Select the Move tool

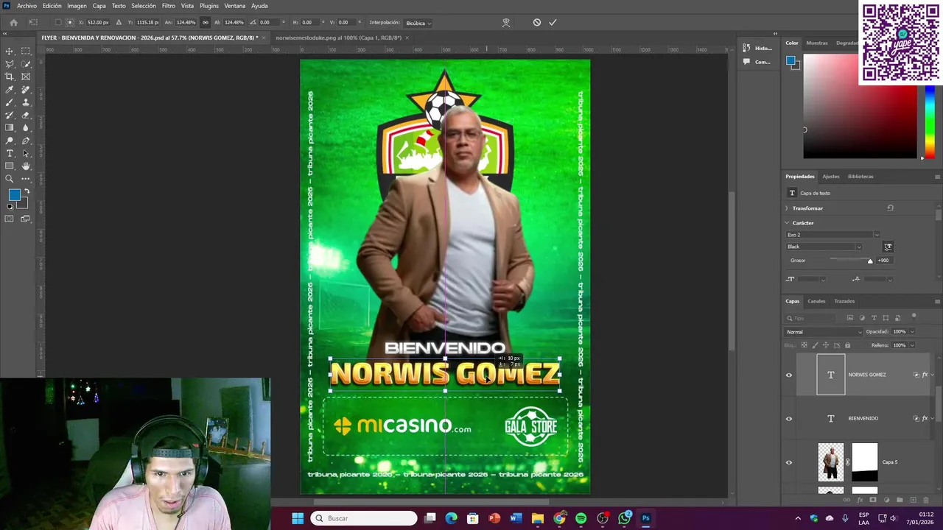(x=10, y=51)
